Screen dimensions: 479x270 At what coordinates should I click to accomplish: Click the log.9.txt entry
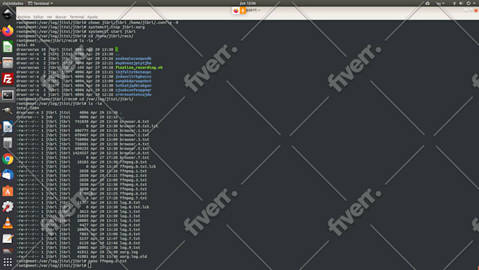130,247
